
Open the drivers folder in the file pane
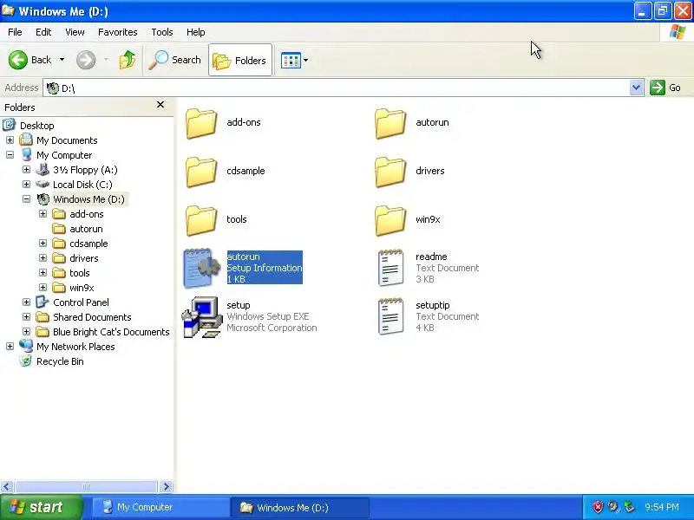390,172
